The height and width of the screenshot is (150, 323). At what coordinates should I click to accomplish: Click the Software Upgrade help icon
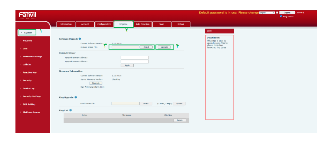[x=80, y=38]
